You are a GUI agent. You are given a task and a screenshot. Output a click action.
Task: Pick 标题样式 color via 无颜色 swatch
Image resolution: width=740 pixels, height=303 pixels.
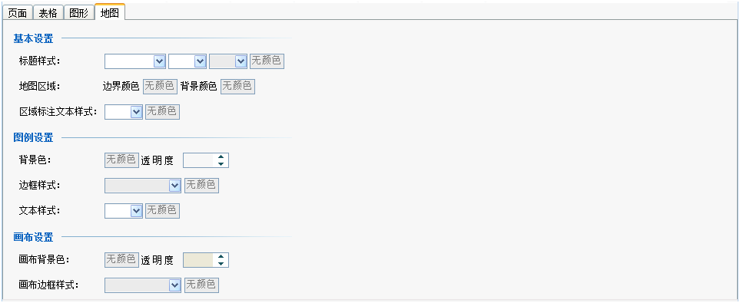[x=267, y=61]
